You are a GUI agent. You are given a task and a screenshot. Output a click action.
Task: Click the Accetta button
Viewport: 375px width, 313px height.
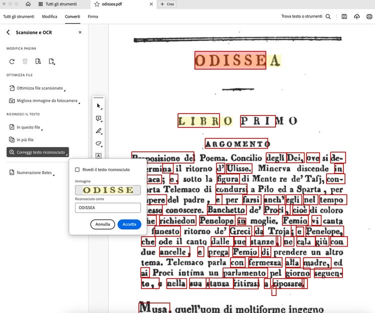[129, 224]
